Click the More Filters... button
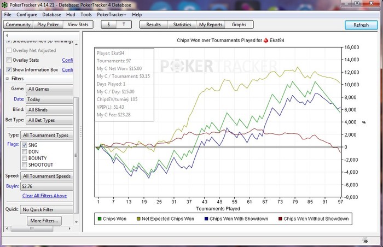The width and height of the screenshot is (383, 247). pos(44,221)
